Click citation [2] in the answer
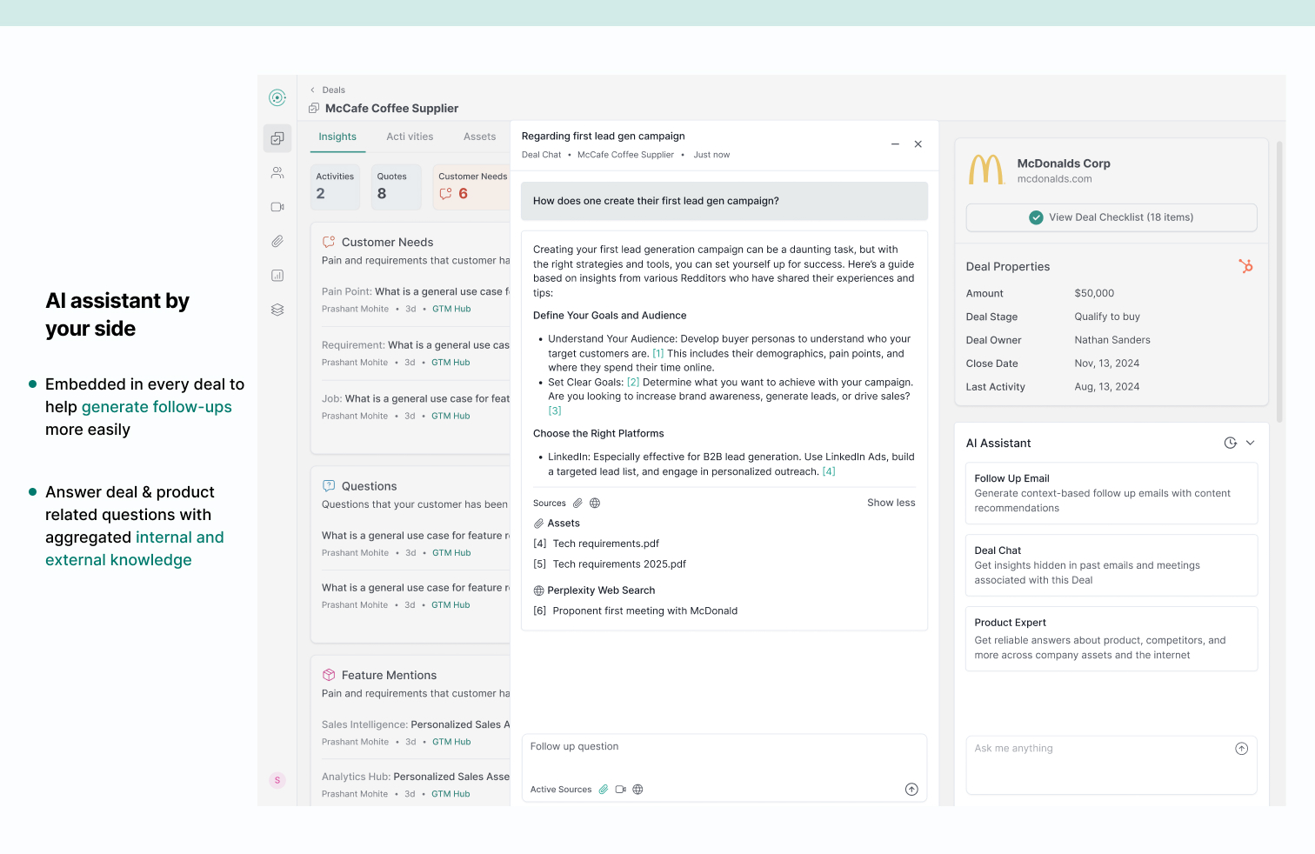 tap(633, 382)
